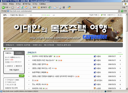Click the green leaf 카페 icon

102,15
